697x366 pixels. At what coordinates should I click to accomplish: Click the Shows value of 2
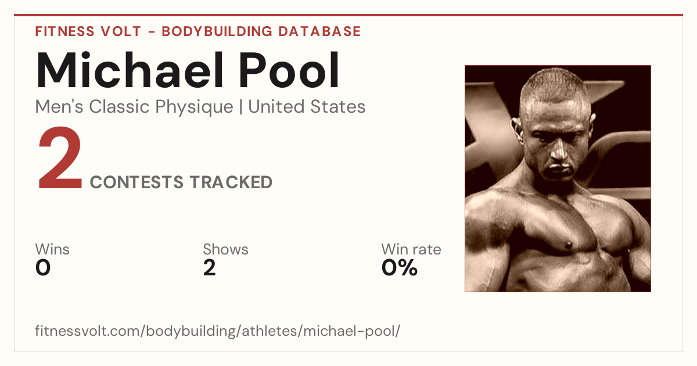(210, 268)
